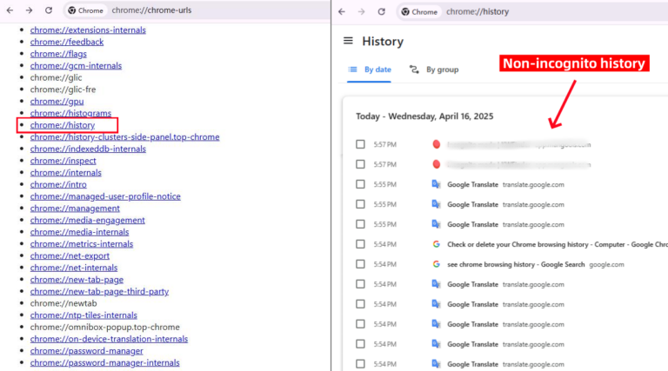Switch to the By group tab
668x371 pixels.
tap(434, 70)
